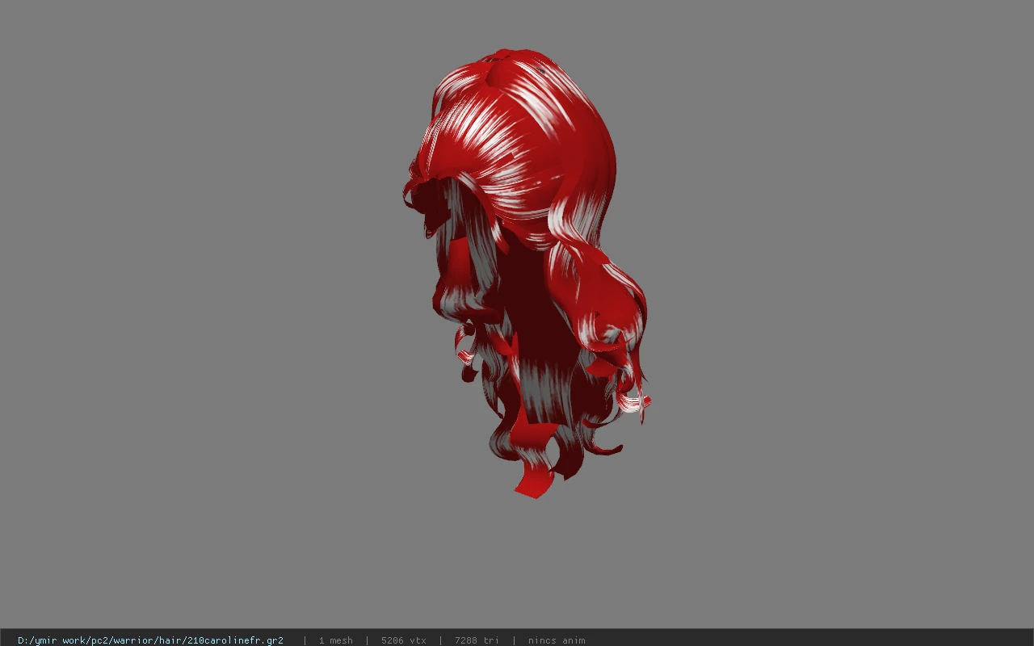This screenshot has width=1034, height=646.
Task: Click the 'nincs anim' status entry
Action: point(557,640)
